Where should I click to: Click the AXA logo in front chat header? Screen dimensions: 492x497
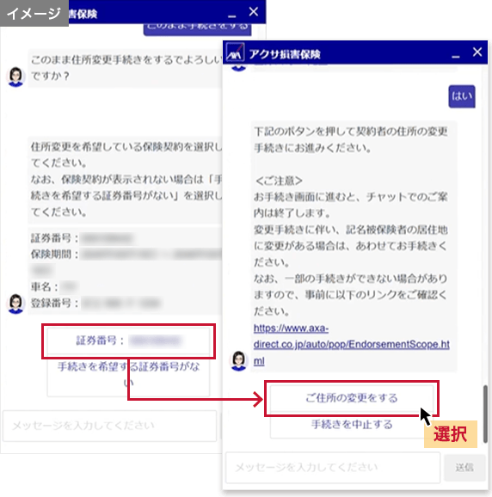235,52
